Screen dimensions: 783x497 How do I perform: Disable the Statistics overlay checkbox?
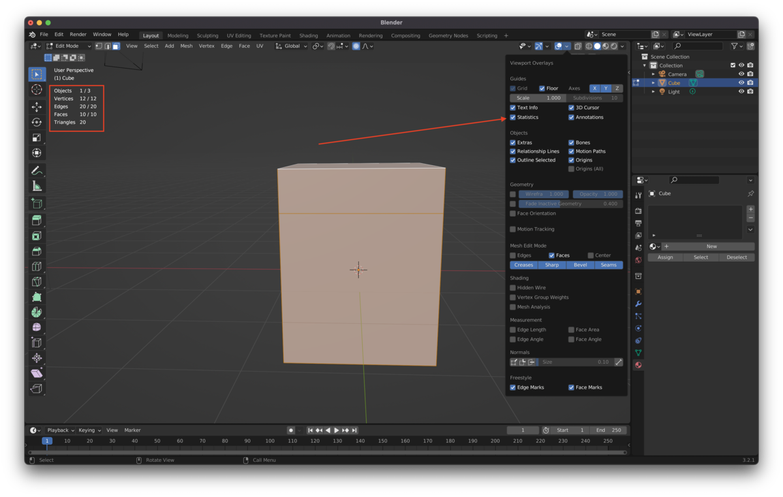click(x=513, y=117)
